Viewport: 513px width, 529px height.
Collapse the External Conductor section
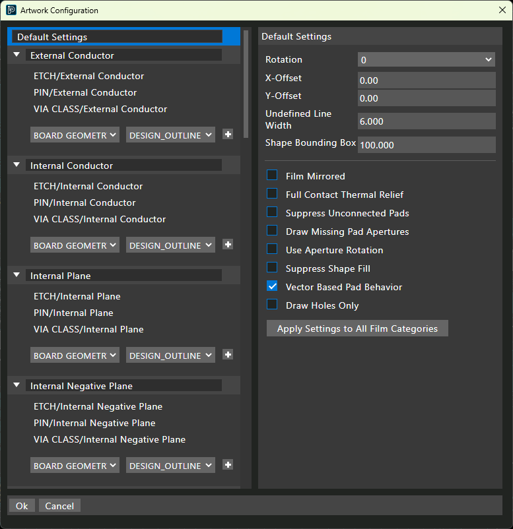(x=16, y=55)
